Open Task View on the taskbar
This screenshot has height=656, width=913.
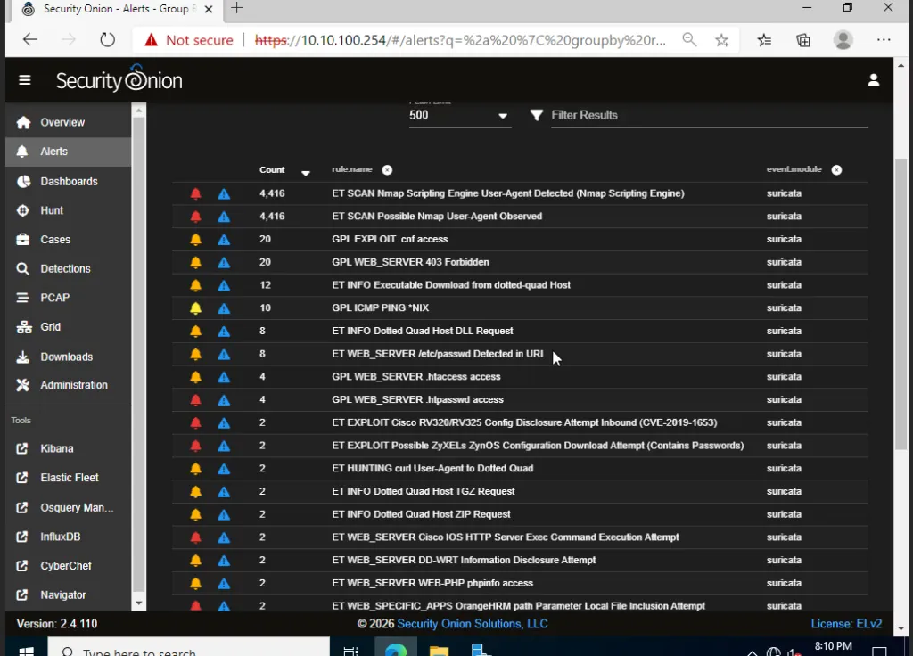click(x=351, y=650)
